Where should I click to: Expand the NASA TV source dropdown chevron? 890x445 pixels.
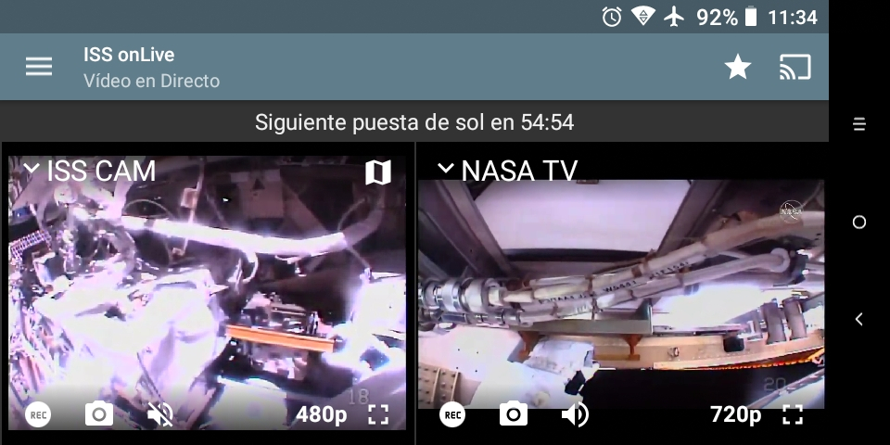(x=446, y=168)
